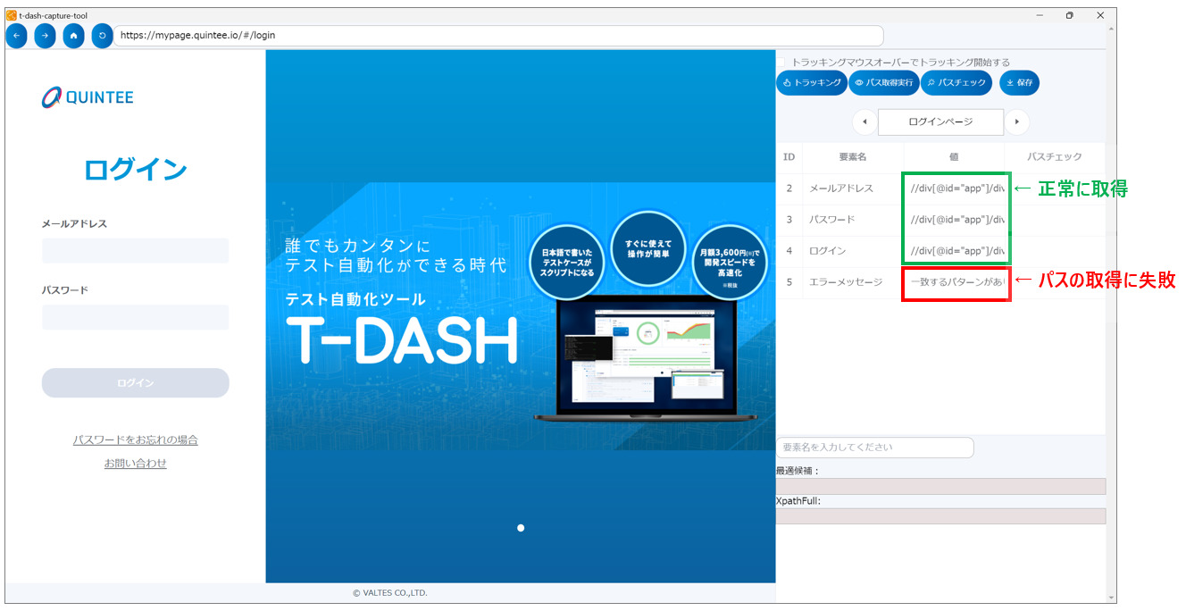Click the browser forward arrow button
1186x611 pixels.
pyautogui.click(x=45, y=36)
